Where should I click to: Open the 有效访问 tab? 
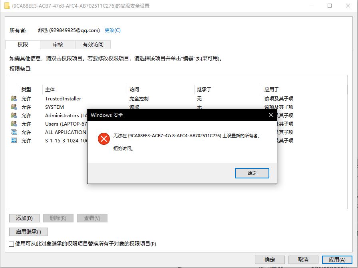[x=93, y=44]
